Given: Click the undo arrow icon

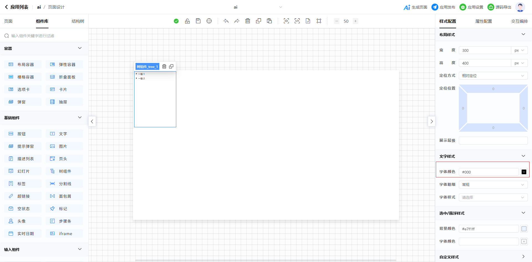Looking at the screenshot, I should [226, 21].
